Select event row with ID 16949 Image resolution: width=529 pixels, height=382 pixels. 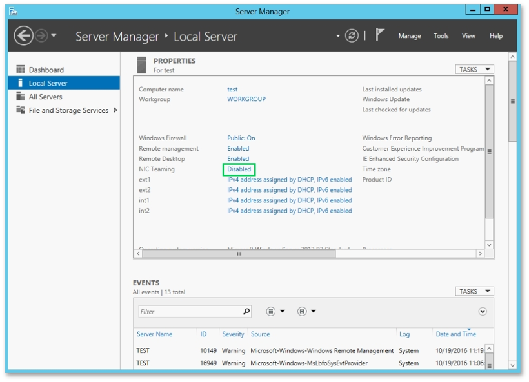tap(310, 363)
